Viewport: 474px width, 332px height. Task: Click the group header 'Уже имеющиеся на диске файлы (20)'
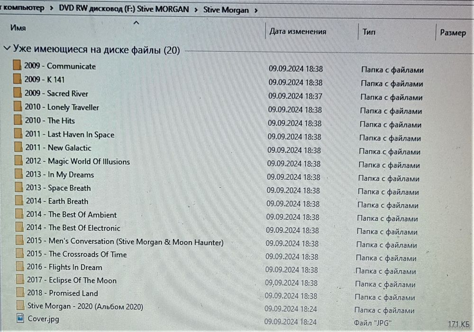point(96,50)
